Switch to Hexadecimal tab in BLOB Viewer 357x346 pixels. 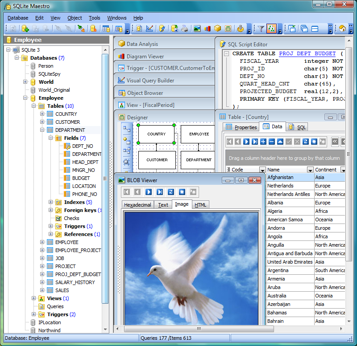point(137,205)
